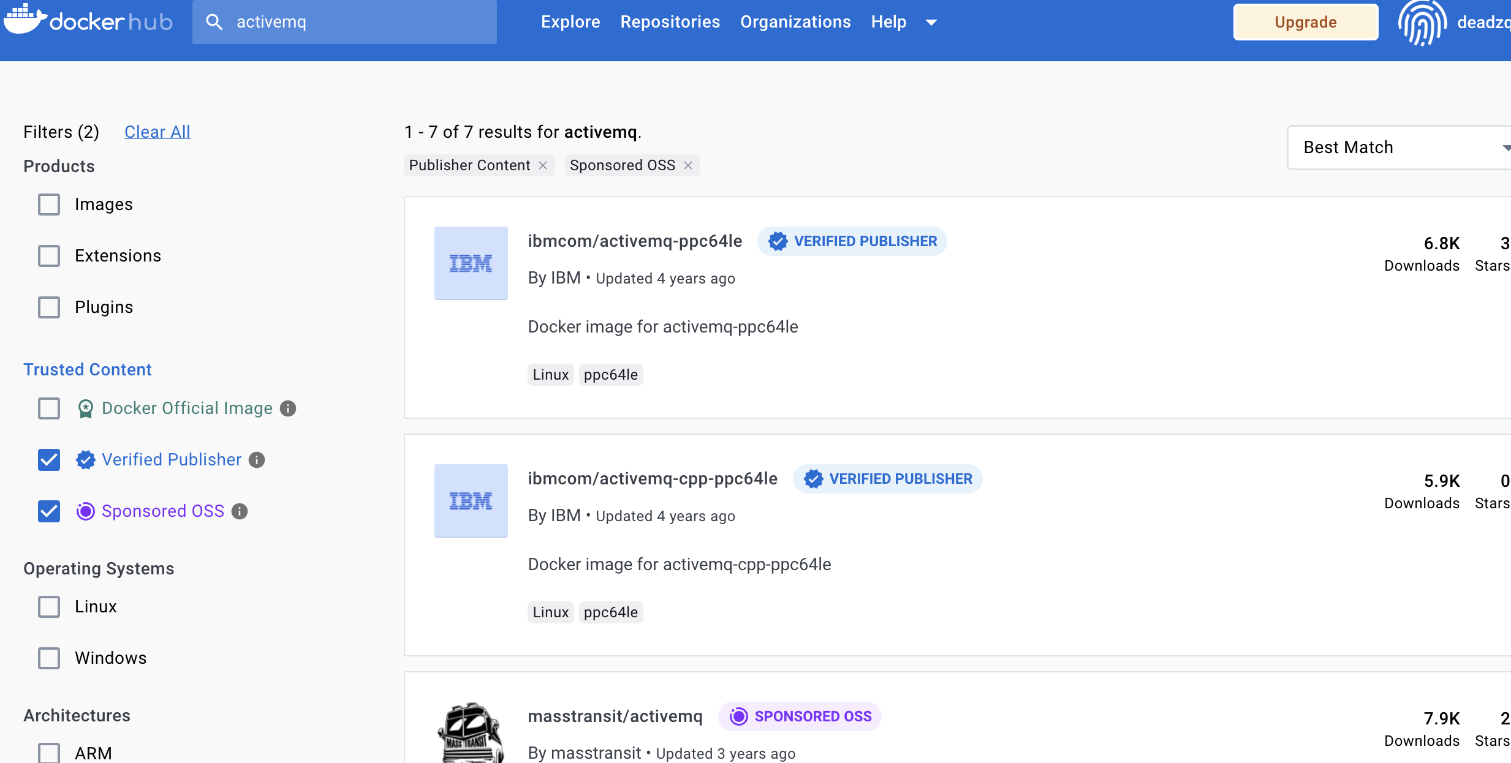Enable the Images product checkbox
The image size is (1511, 763).
click(x=49, y=205)
